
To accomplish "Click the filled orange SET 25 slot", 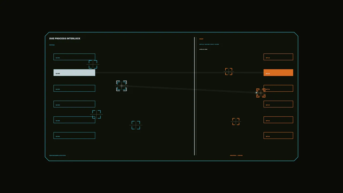I will pyautogui.click(x=278, y=73).
